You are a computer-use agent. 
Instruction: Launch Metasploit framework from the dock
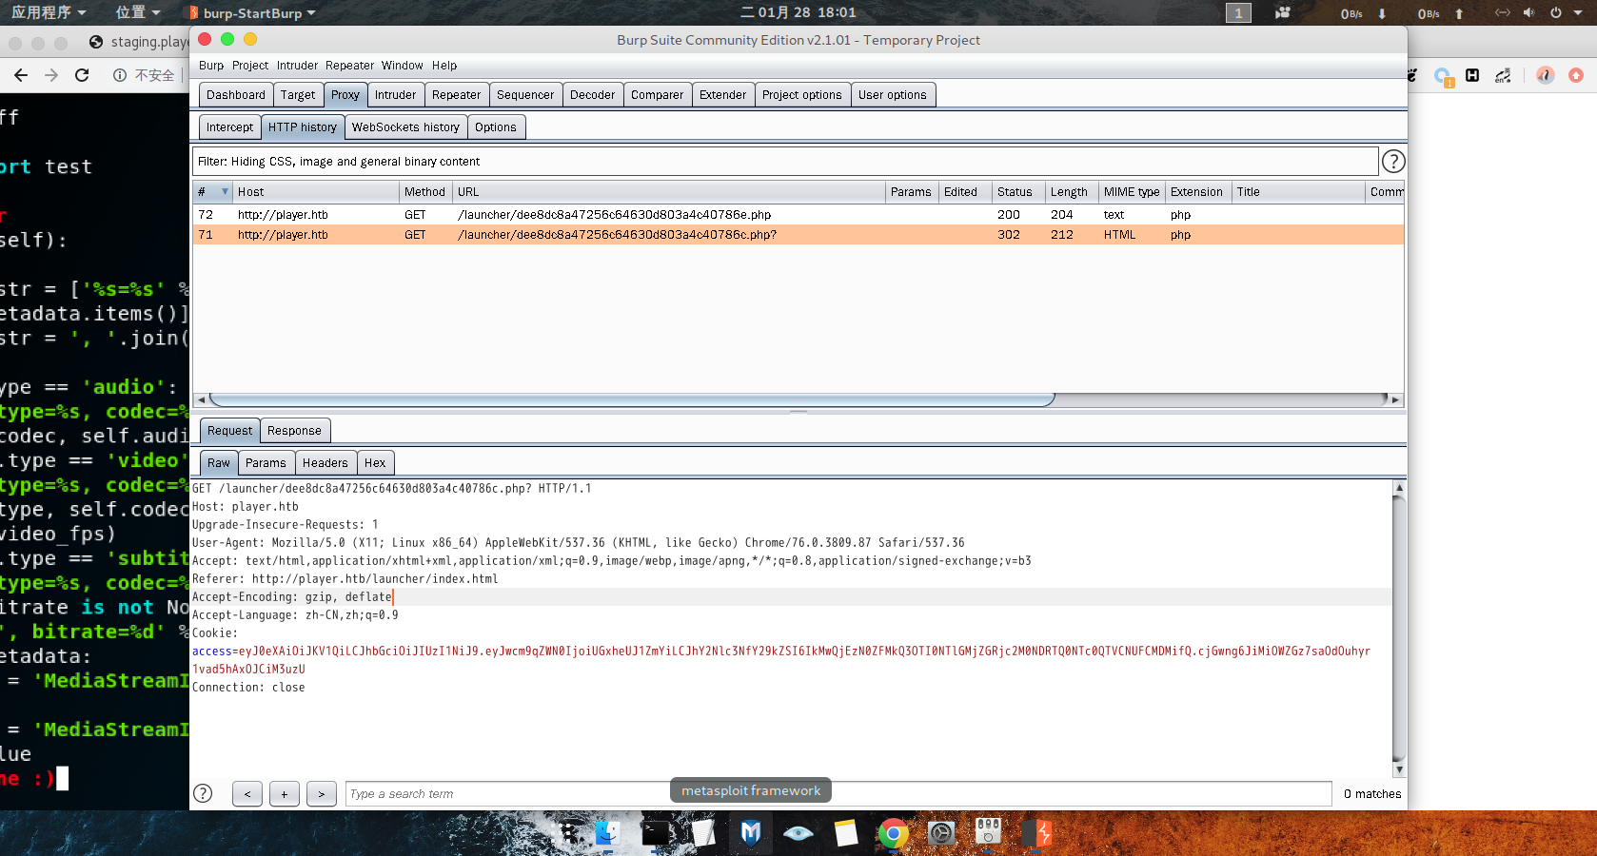751,834
